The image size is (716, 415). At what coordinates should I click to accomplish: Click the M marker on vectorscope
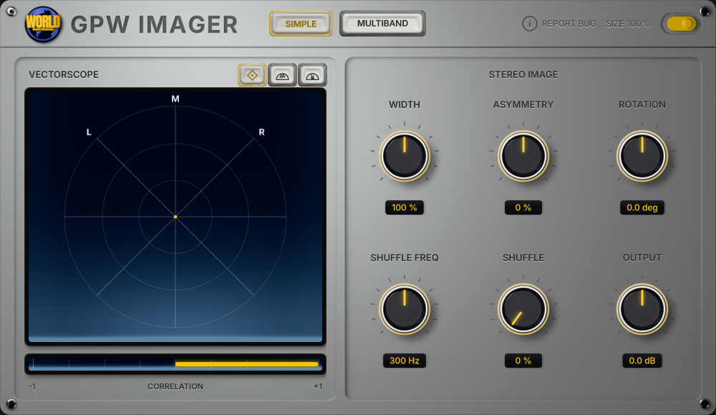click(x=175, y=99)
